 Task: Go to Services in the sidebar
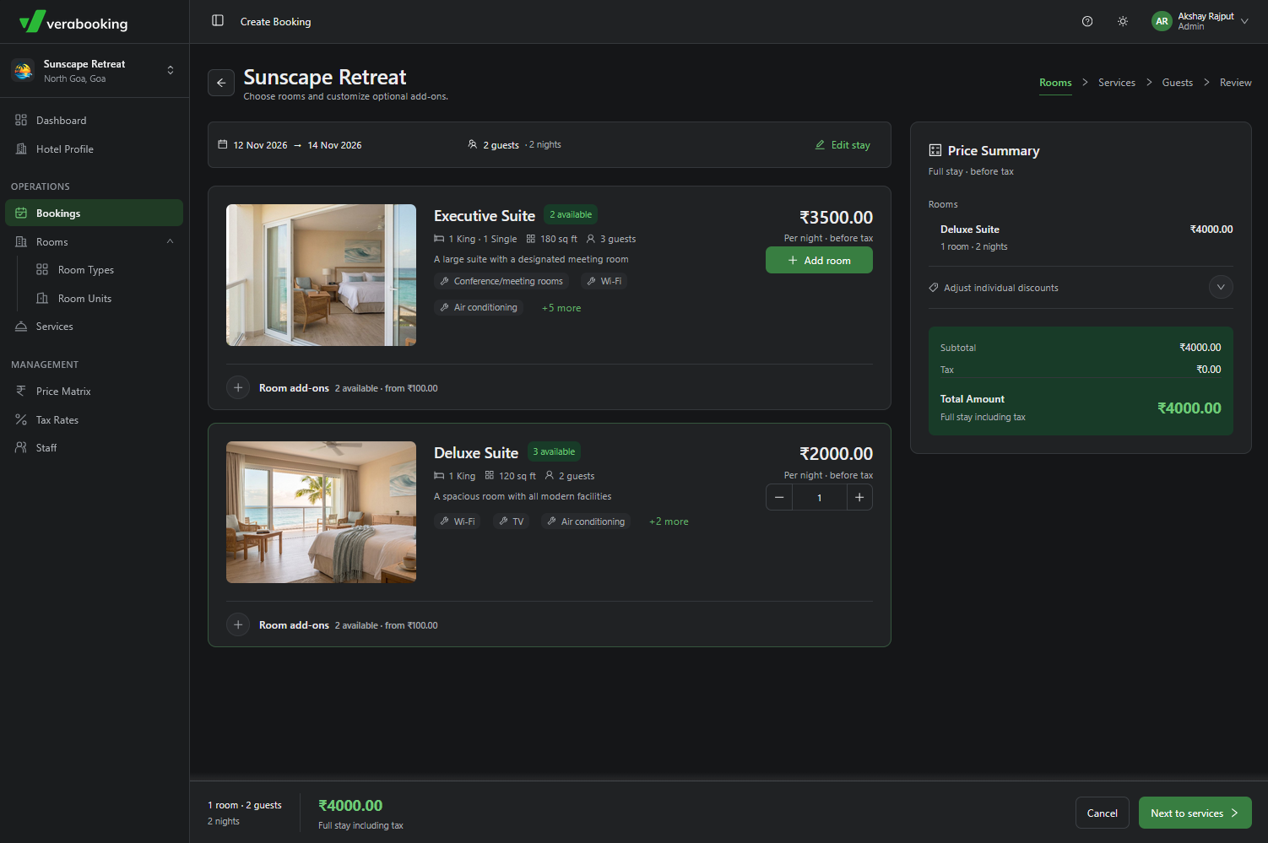tap(95, 327)
